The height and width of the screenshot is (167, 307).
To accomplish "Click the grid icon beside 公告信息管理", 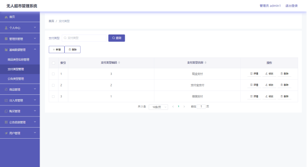I will coord(6,122).
